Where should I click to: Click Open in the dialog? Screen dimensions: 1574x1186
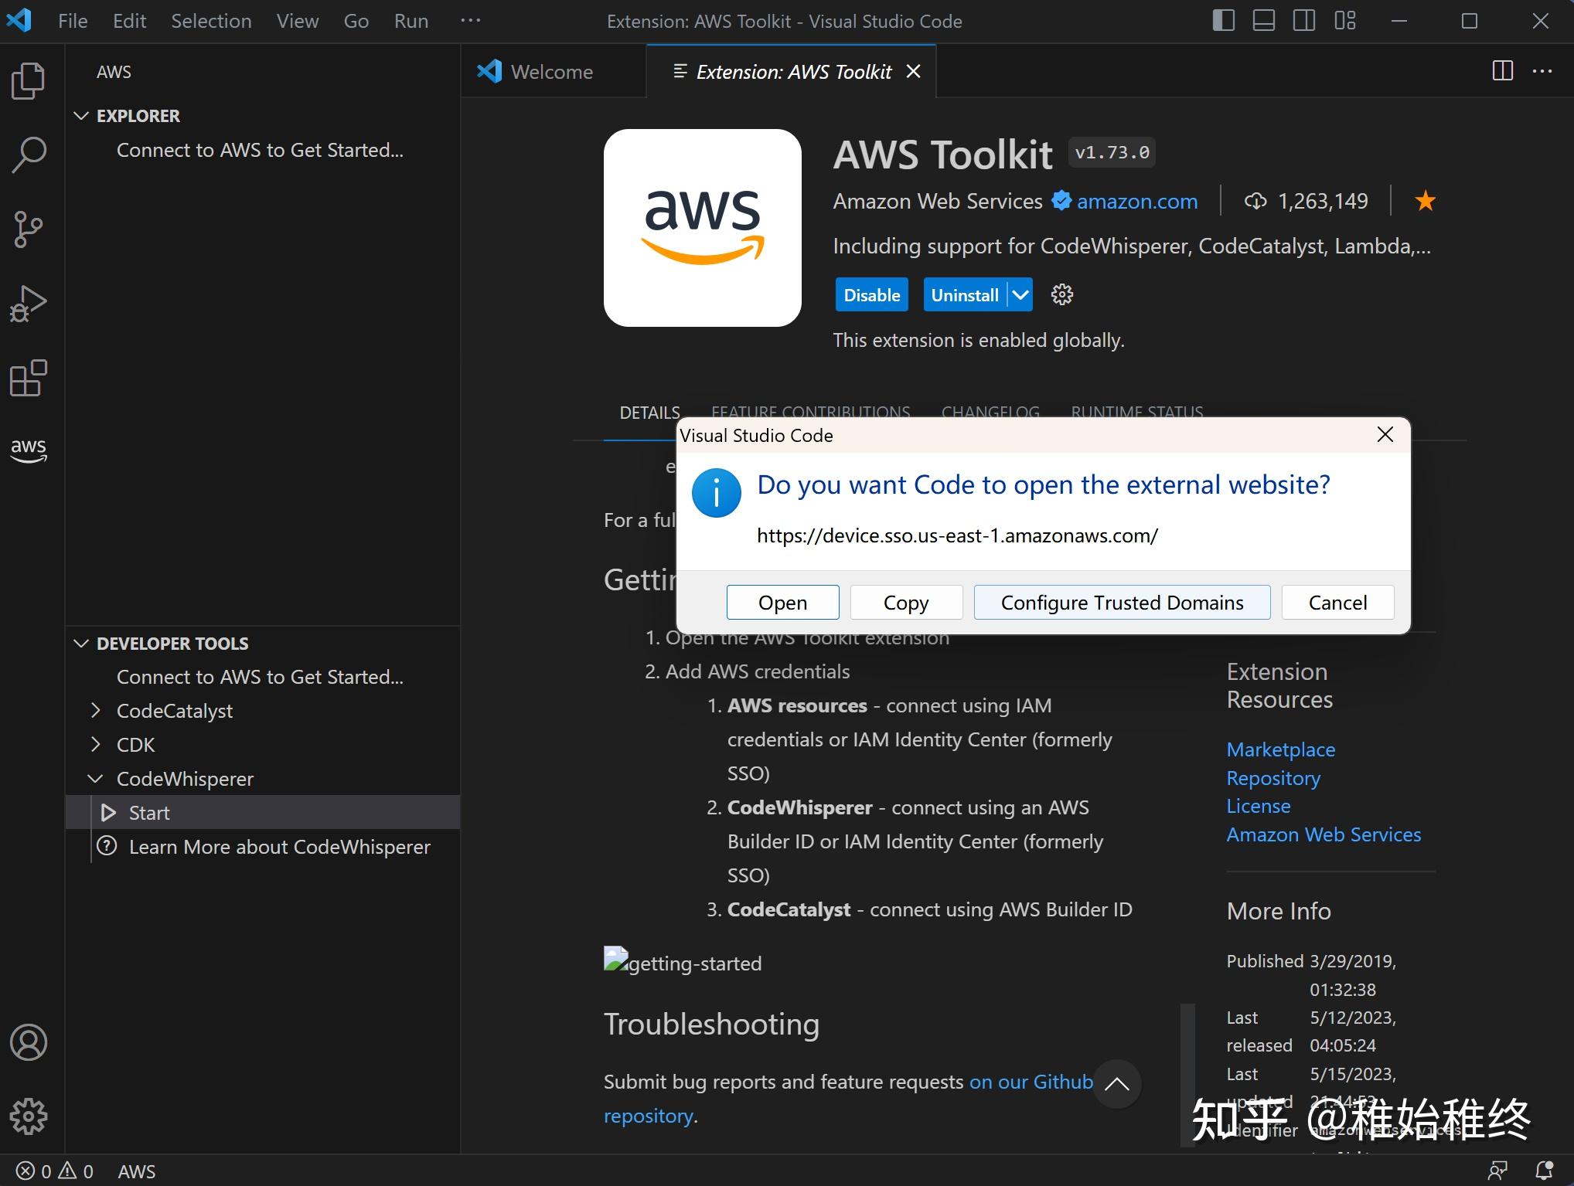point(782,602)
